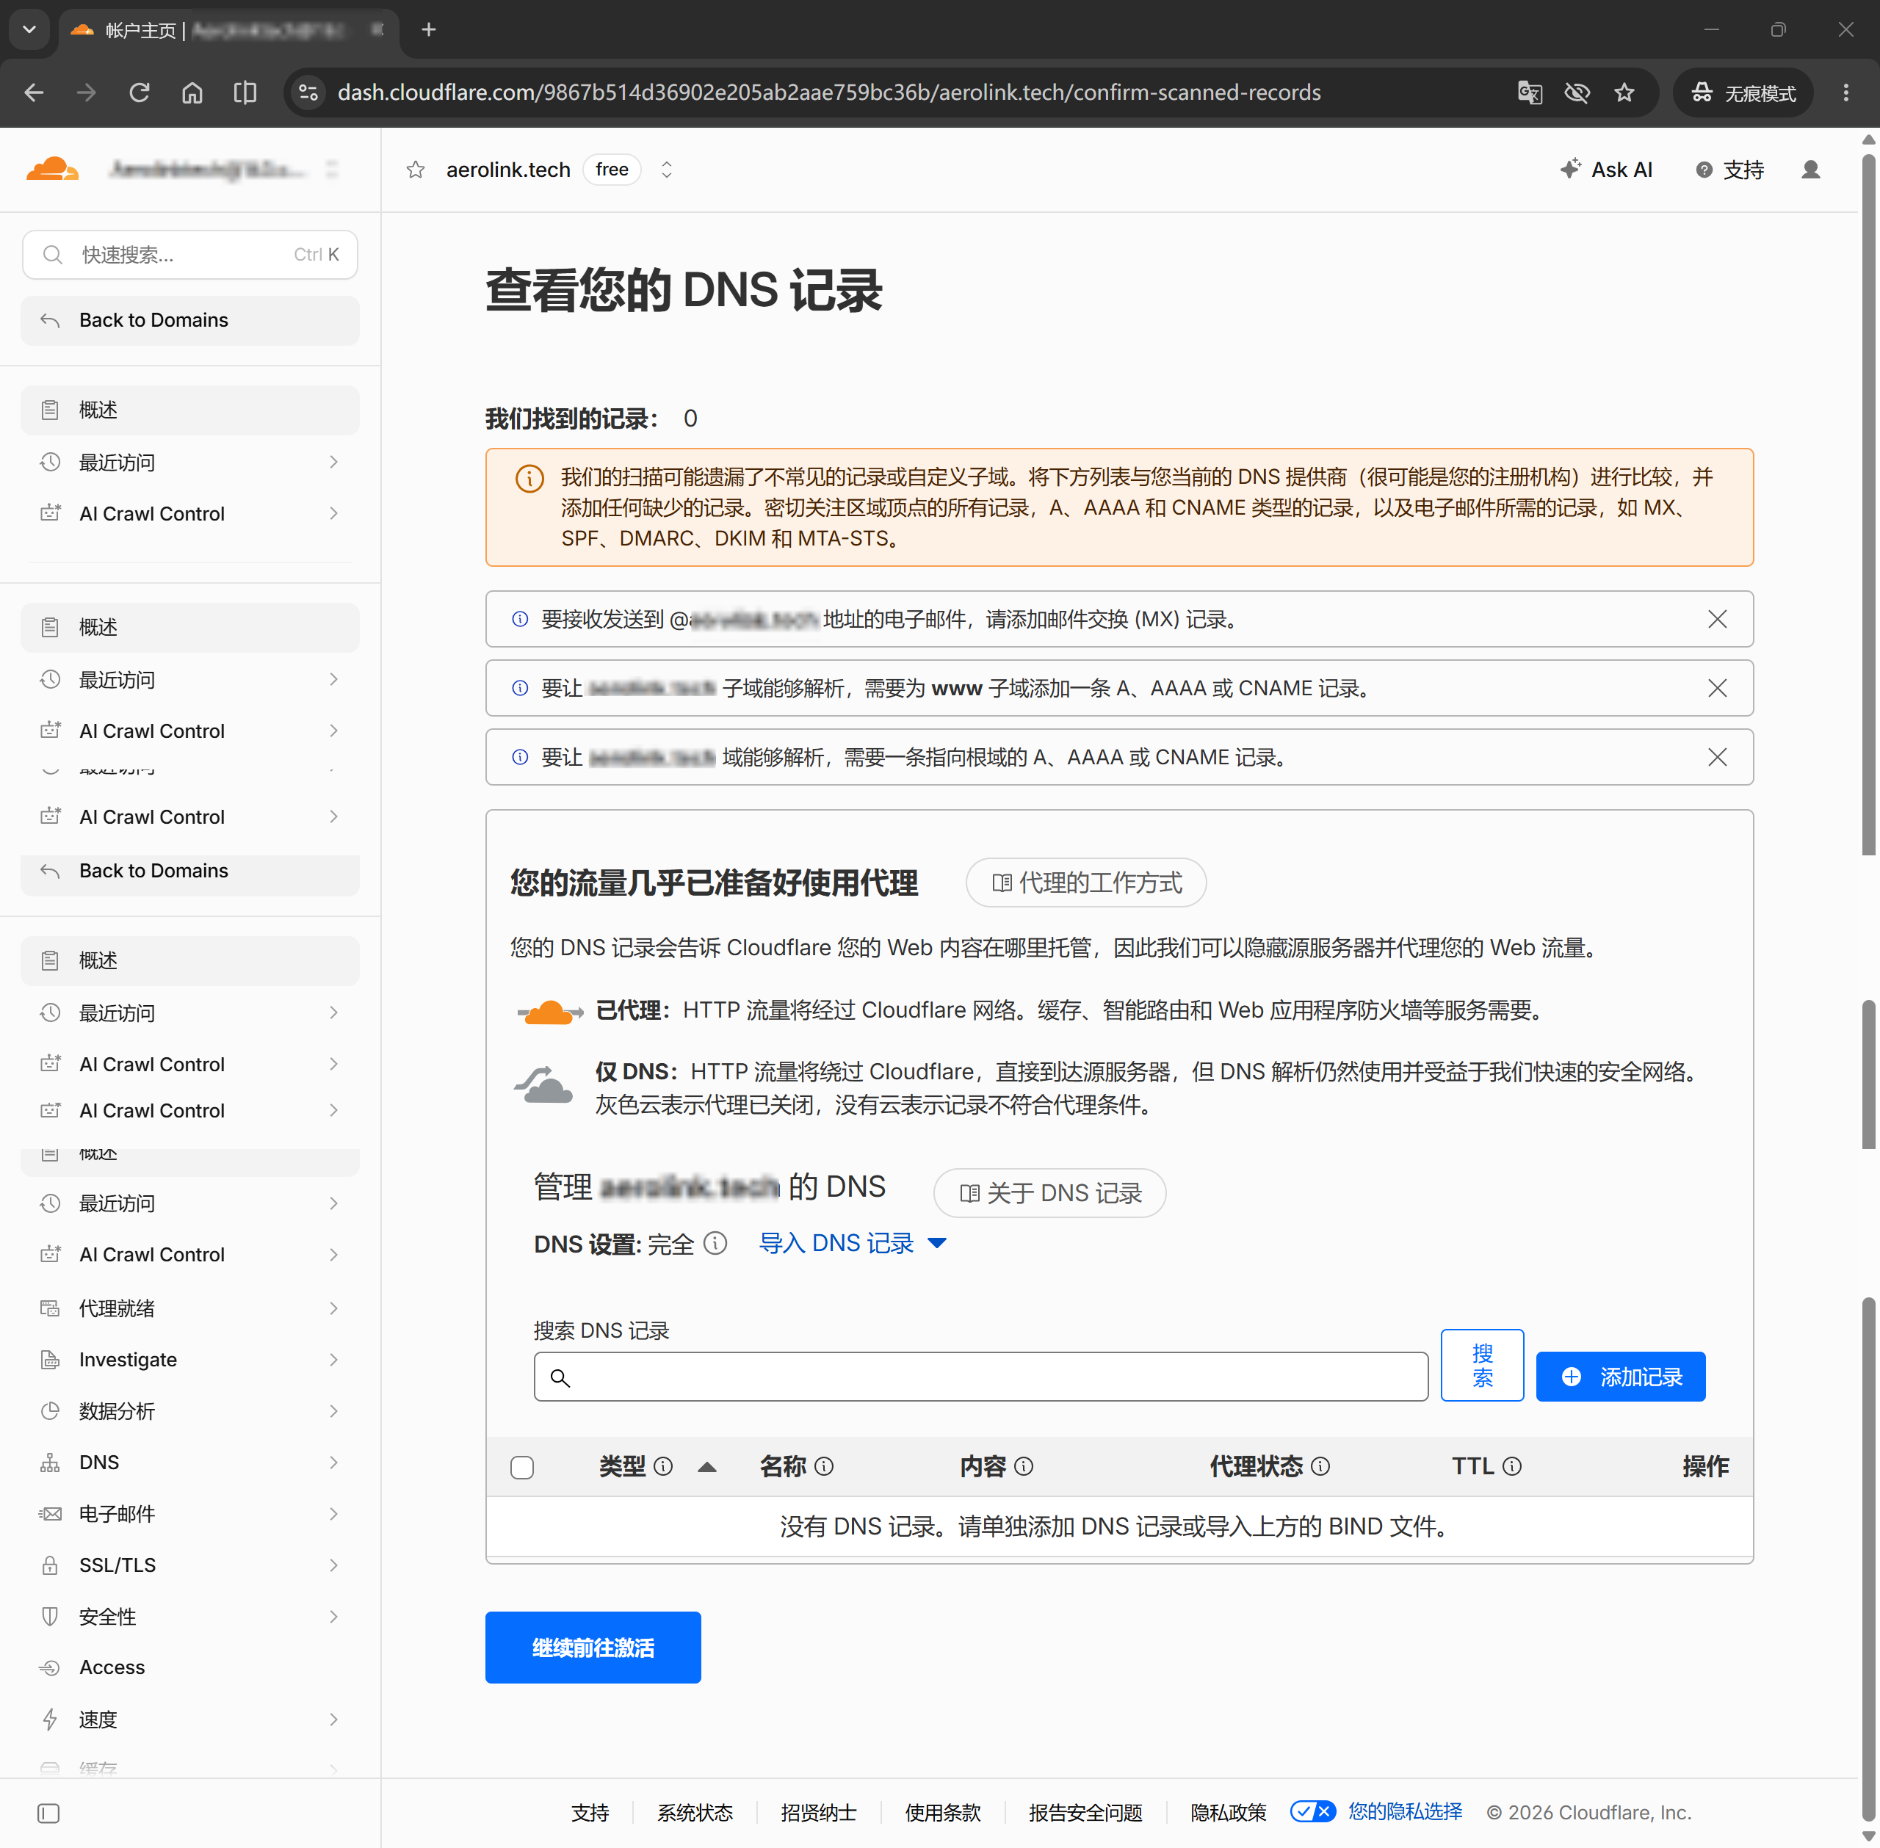Focus the 搜索 DNS 记录 input field
The height and width of the screenshot is (1848, 1880).
click(980, 1377)
